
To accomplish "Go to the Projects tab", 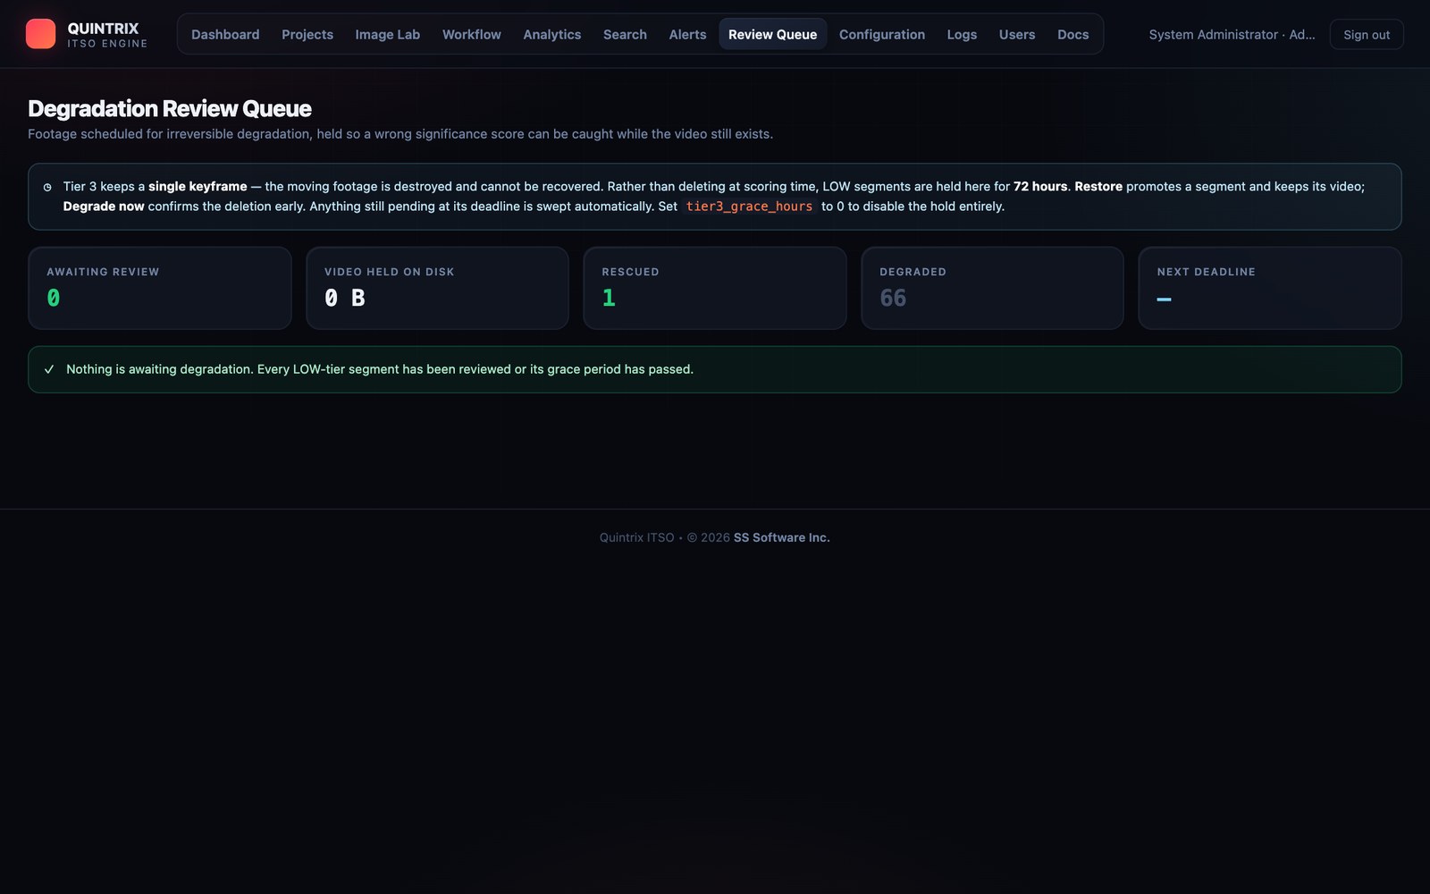I will [307, 34].
